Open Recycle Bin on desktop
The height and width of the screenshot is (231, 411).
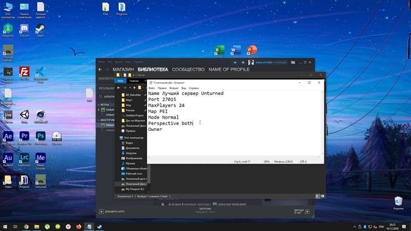[398, 203]
